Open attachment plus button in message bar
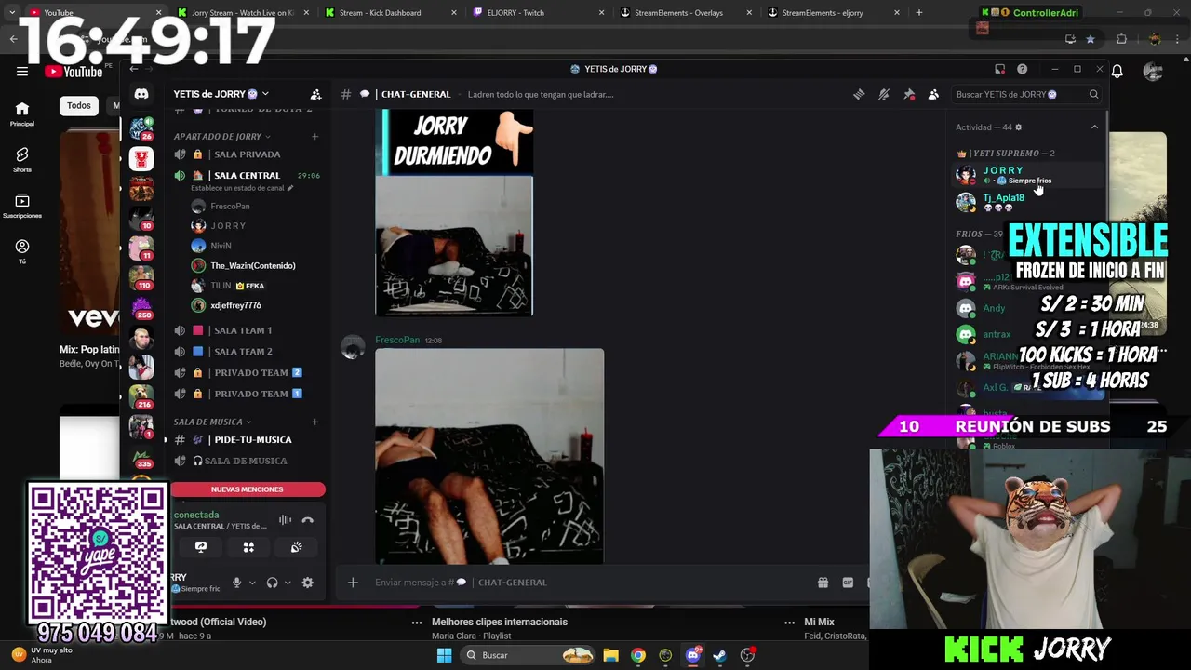 pyautogui.click(x=353, y=583)
